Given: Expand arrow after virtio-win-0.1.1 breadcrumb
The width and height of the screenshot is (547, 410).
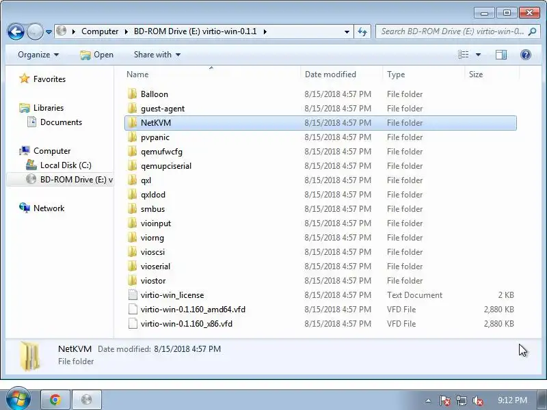Looking at the screenshot, I should (x=265, y=31).
